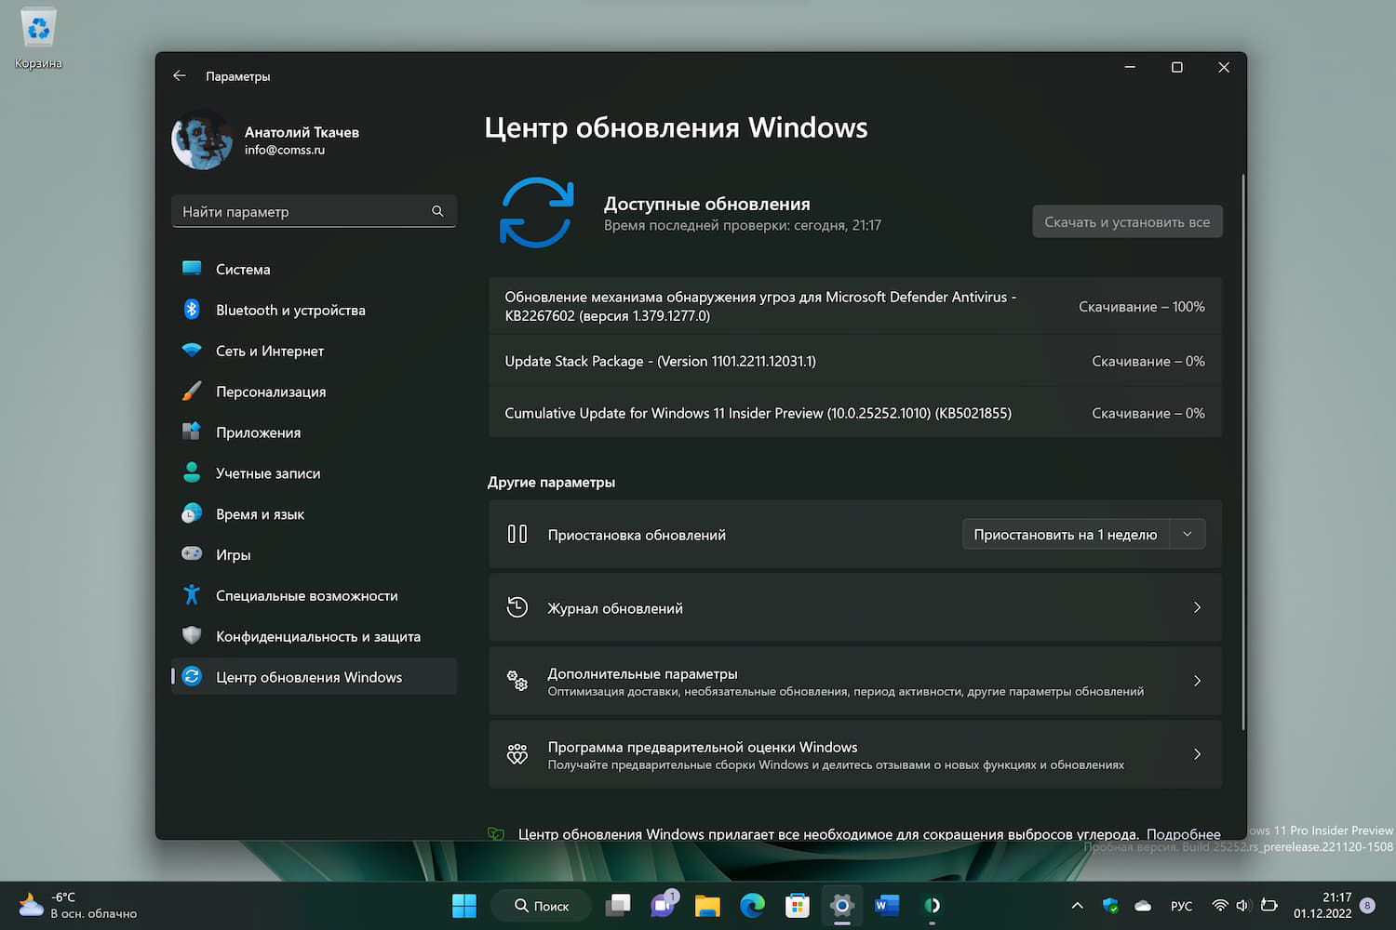Click the Другие параметры heading
1396x930 pixels.
pyautogui.click(x=551, y=482)
